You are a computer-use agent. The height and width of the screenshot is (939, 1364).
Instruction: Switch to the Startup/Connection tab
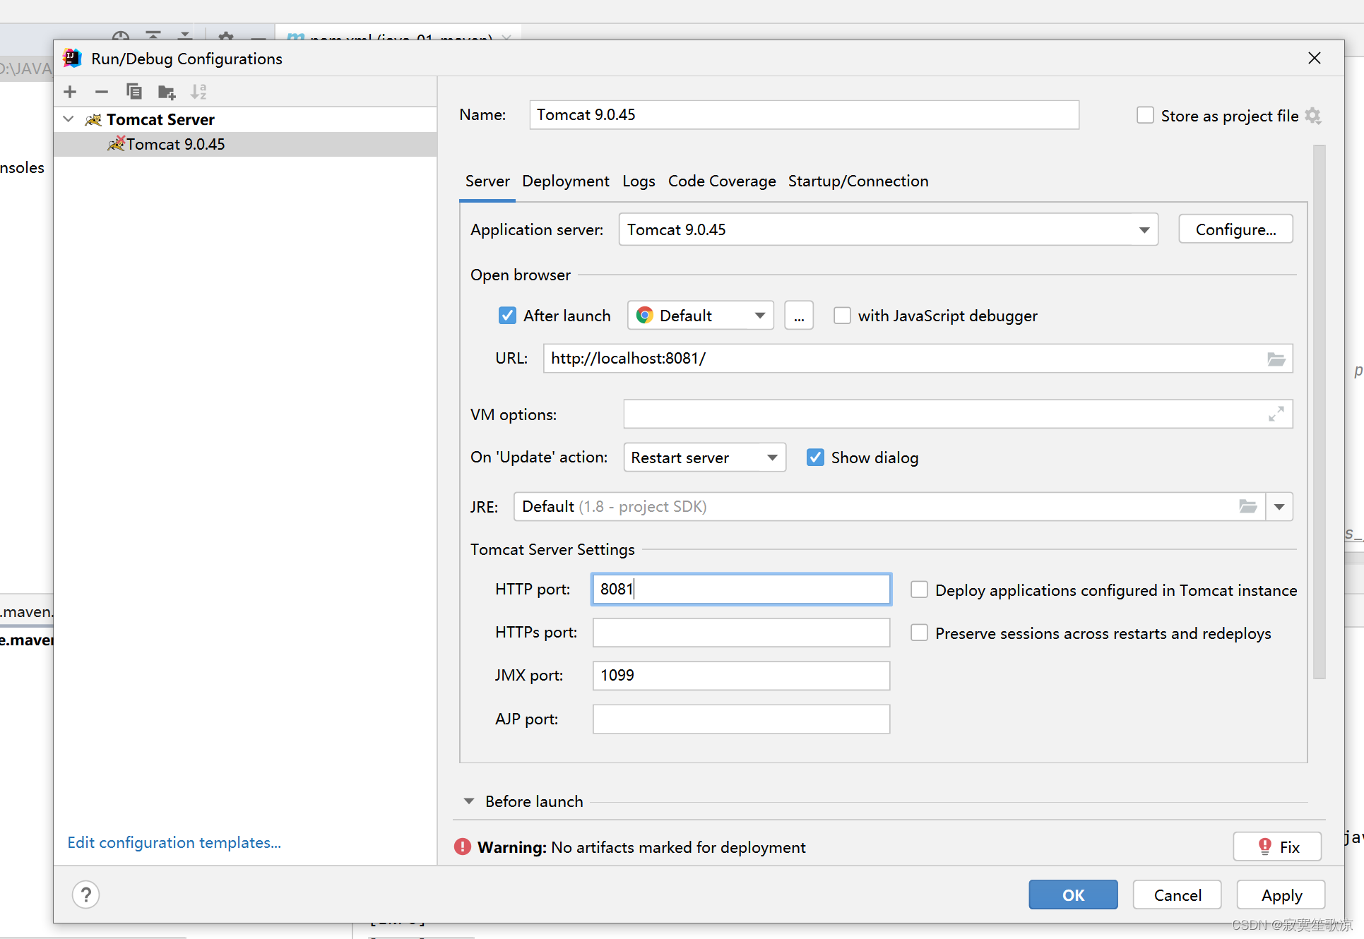pos(858,181)
